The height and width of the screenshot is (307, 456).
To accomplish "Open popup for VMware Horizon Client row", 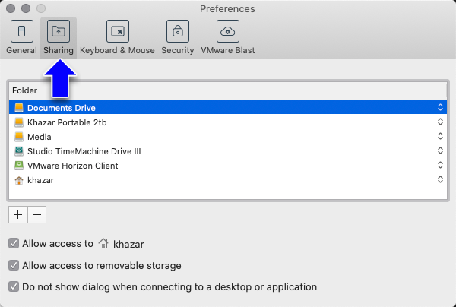I will coord(440,165).
